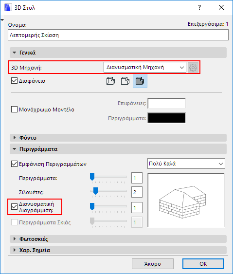Image resolution: width=233 pixels, height=274 pixels.
Task: Open the 3D Μηχανή dropdown
Action: pyautogui.click(x=145, y=67)
